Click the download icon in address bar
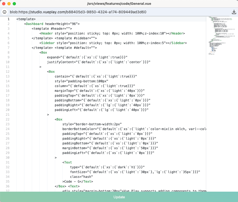This screenshot has height=202, width=238. (x=234, y=12)
